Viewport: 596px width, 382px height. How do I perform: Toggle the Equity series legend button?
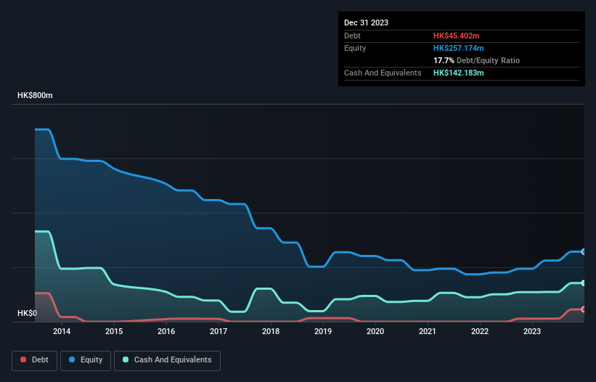pyautogui.click(x=86, y=360)
